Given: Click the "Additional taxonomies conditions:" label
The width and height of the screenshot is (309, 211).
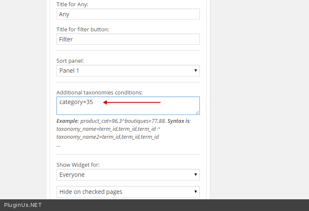Looking at the screenshot, I should coord(100,92).
